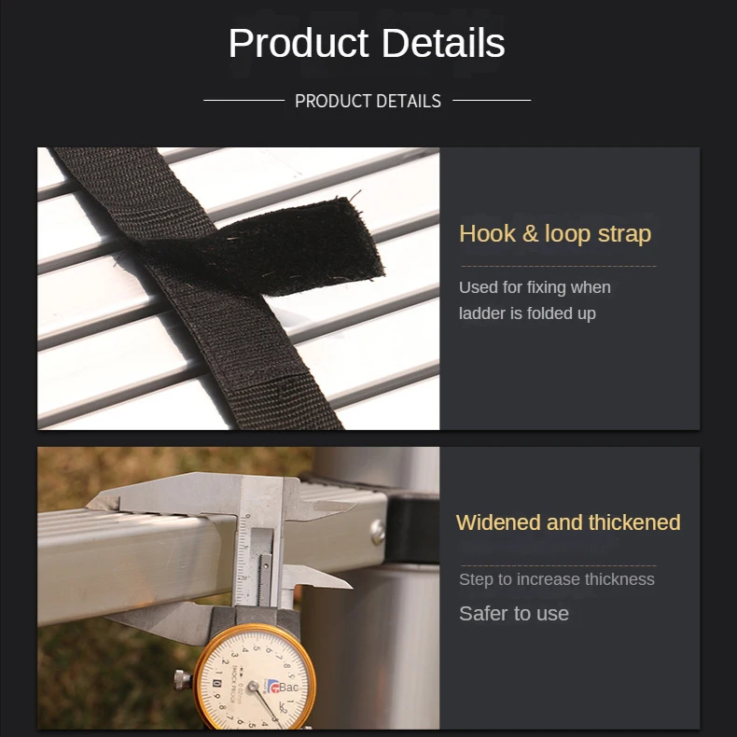The width and height of the screenshot is (737, 737).
Task: Open the hook and loop strap photo
Action: [238, 288]
